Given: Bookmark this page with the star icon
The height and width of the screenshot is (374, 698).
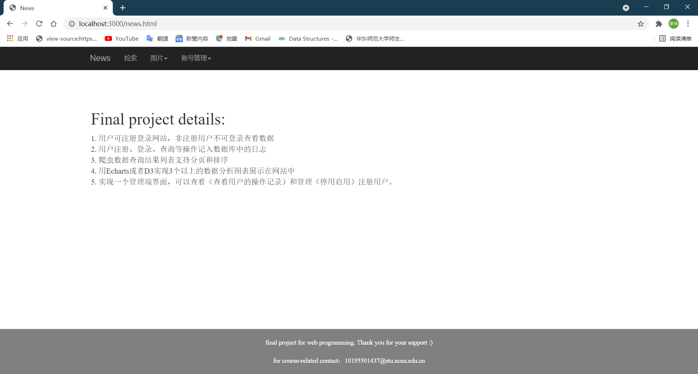Looking at the screenshot, I should pos(641,24).
